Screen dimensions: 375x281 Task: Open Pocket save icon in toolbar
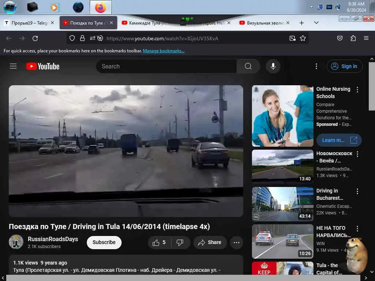[x=340, y=38]
